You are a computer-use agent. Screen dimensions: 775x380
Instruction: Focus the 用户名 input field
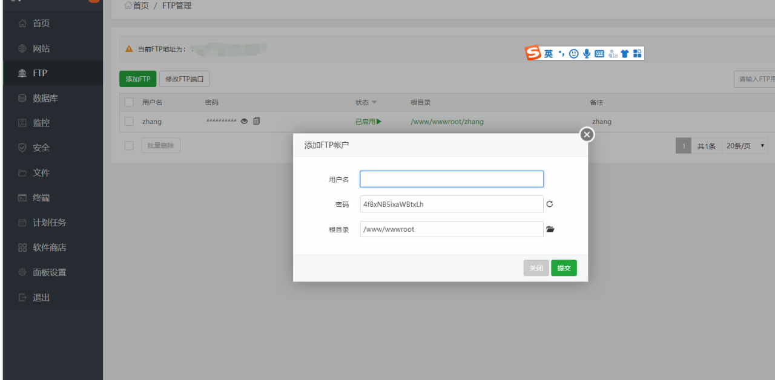pos(452,179)
